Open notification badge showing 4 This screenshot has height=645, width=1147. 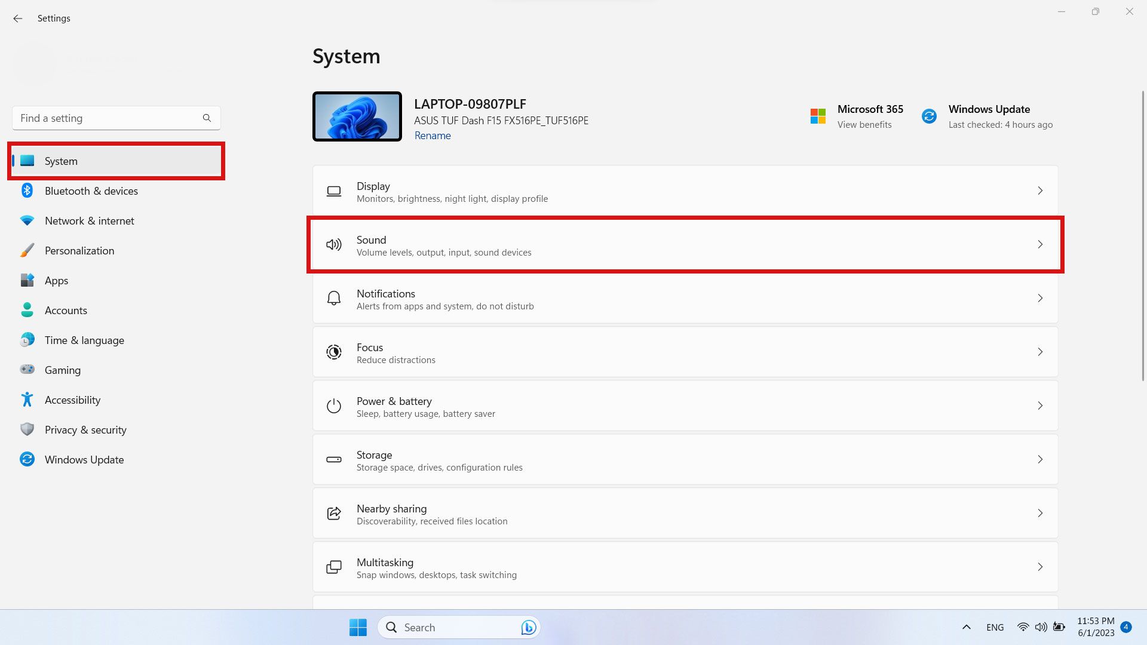1126,626
